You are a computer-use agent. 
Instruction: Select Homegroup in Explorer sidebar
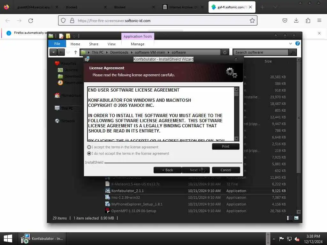click(71, 95)
